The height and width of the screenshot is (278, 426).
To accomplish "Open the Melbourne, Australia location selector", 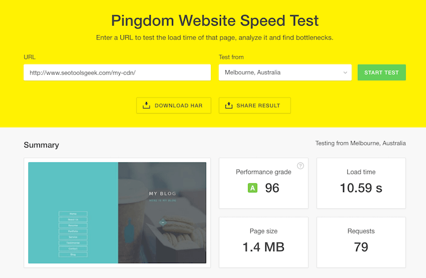I will tap(285, 72).
